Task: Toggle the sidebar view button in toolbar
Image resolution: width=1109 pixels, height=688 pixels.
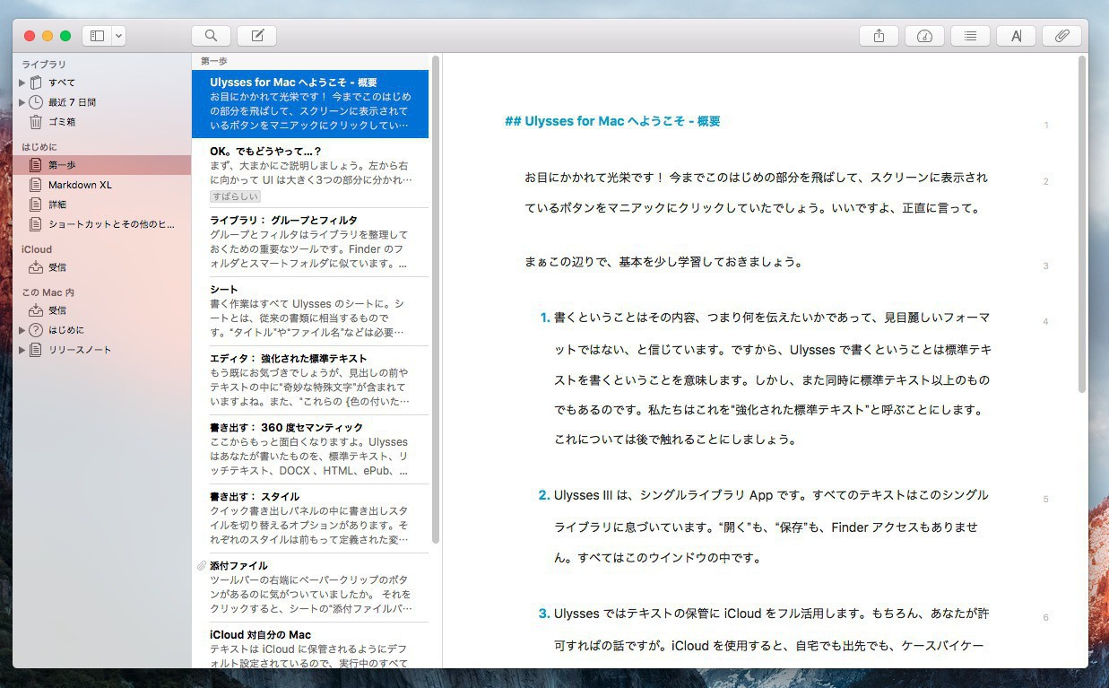Action: point(97,36)
